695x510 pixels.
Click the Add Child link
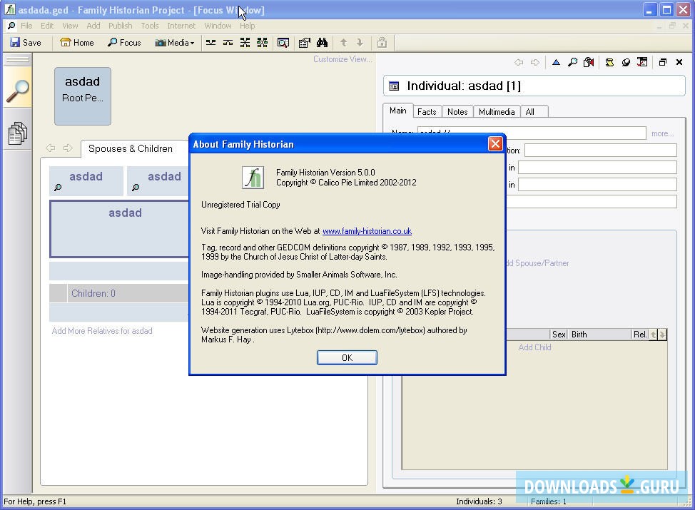[x=534, y=347]
